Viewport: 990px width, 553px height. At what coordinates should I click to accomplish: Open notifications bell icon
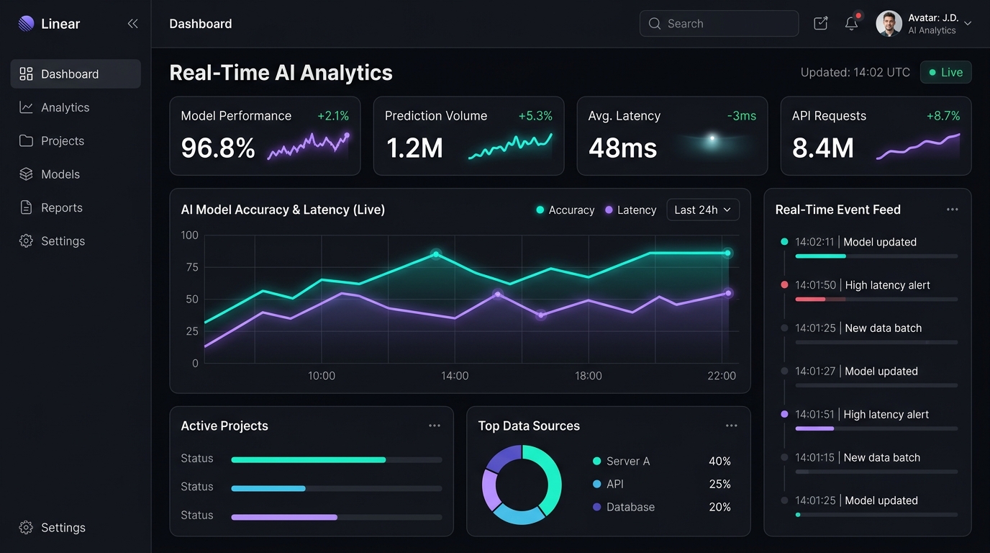[x=852, y=23]
